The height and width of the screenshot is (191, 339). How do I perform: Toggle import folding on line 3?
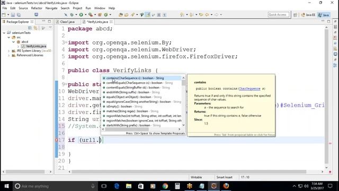click(66, 42)
